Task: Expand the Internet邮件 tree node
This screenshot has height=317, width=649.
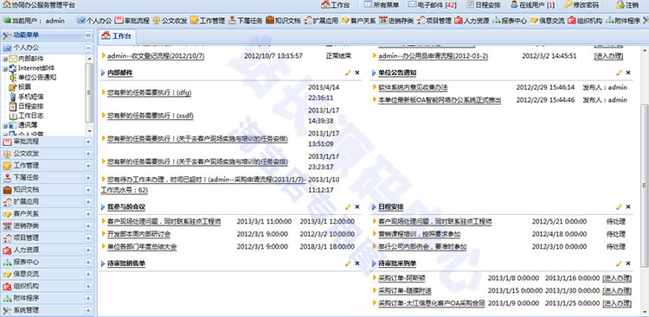Action: click(x=5, y=68)
